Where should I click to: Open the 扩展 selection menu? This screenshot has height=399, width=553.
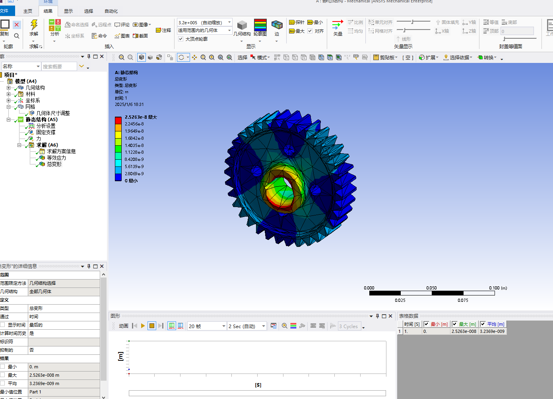coord(429,57)
